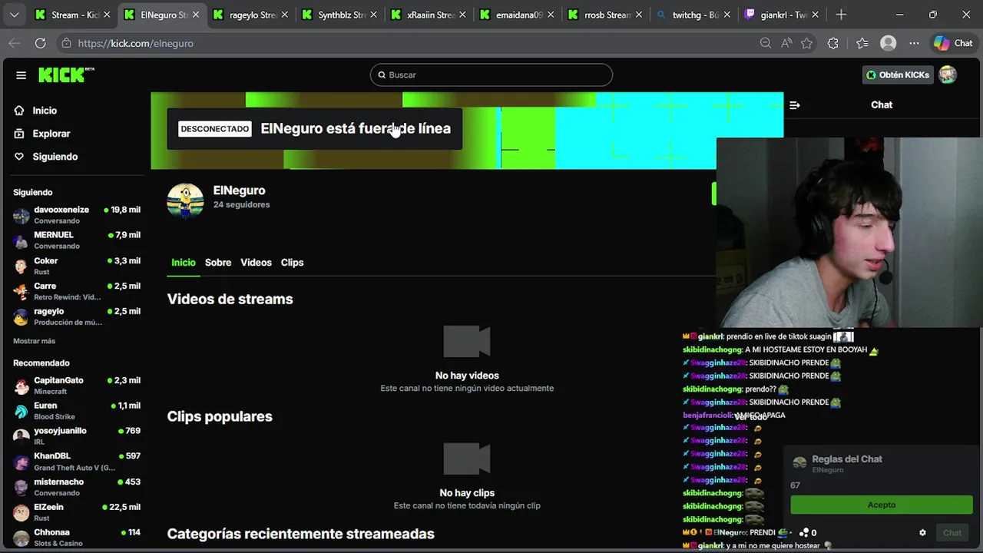Image resolution: width=983 pixels, height=553 pixels.
Task: Switch to the rrosb Stream browser tab
Action: [x=604, y=15]
